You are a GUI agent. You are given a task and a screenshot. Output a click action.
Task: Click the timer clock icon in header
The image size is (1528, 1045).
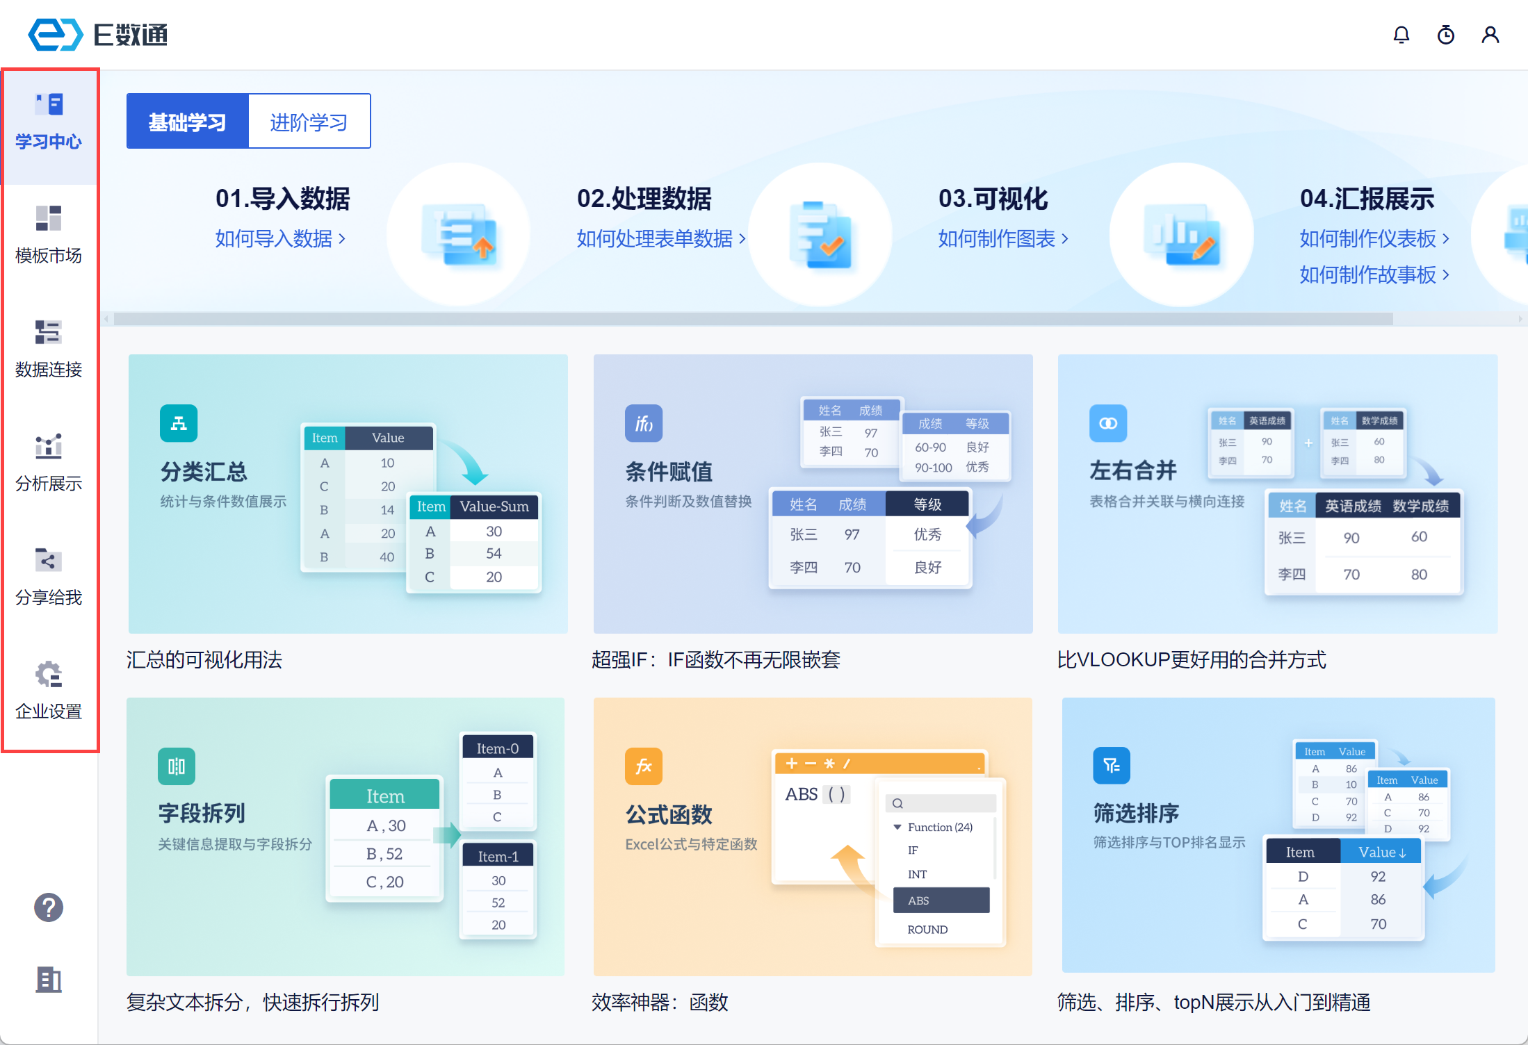1445,35
